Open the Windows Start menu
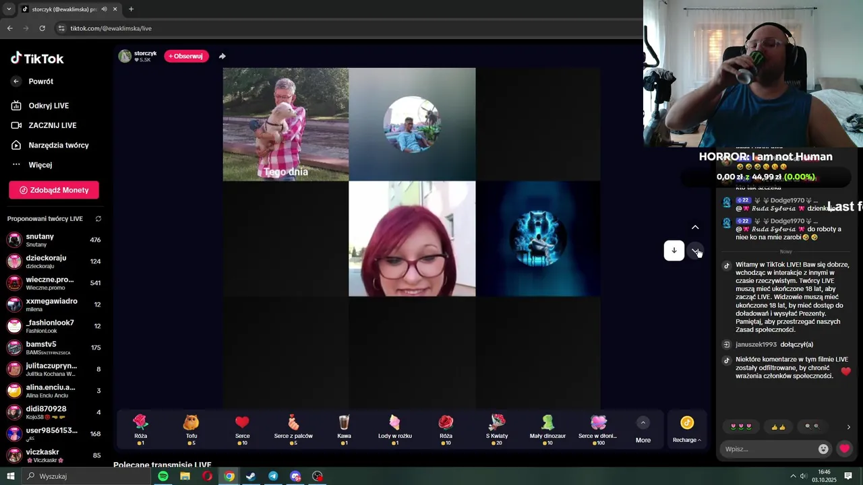The width and height of the screenshot is (863, 485). [11, 476]
